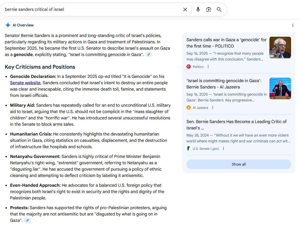Click the 'Military Aid:' bullet heading
299x225 pixels.
pos(22,105)
